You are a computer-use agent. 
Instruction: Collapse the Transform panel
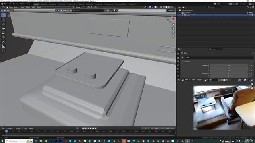pos(182,62)
